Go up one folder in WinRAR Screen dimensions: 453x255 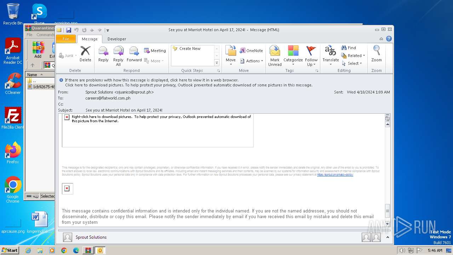(x=33, y=65)
